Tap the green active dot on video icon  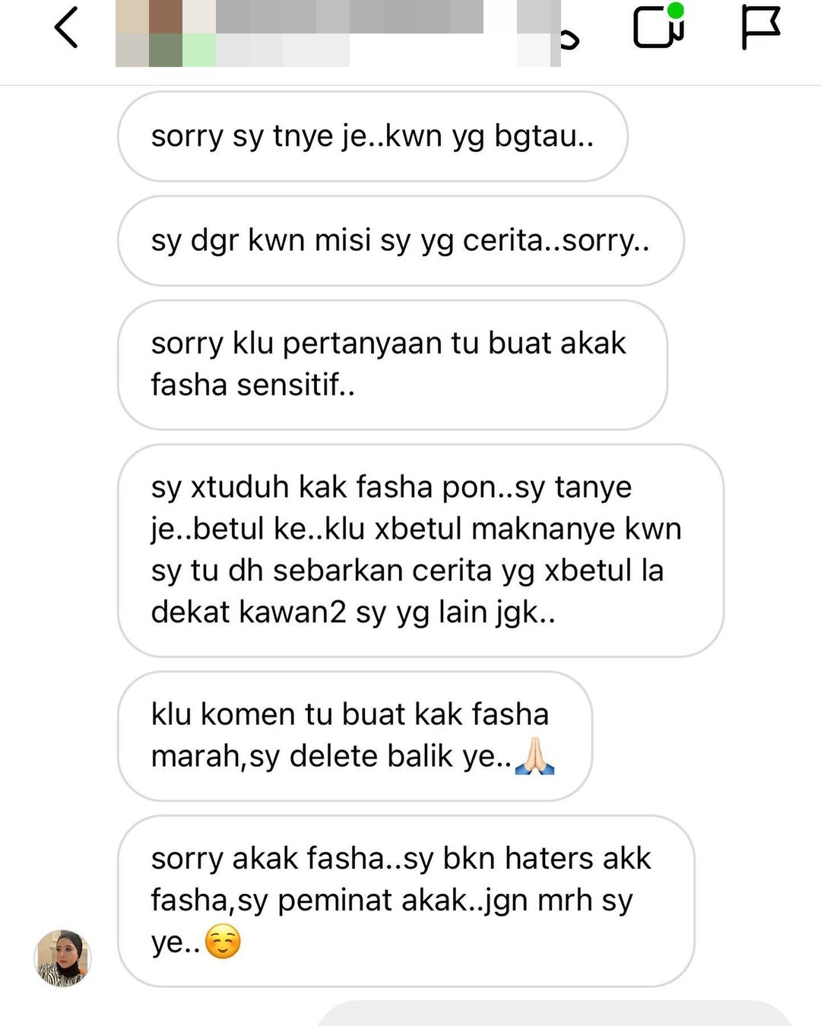tap(675, 11)
